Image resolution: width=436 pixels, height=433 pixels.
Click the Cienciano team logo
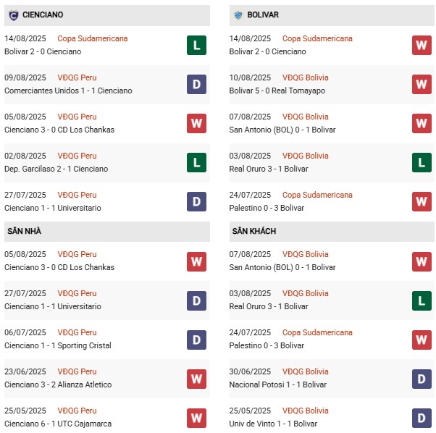pyautogui.click(x=13, y=14)
